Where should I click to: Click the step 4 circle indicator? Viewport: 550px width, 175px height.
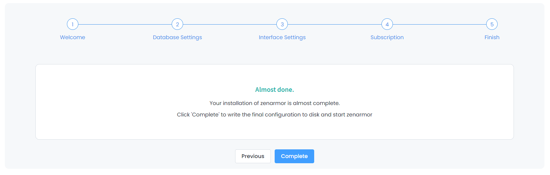(x=387, y=24)
